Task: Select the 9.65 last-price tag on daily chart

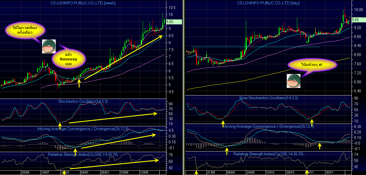Action: (358, 20)
